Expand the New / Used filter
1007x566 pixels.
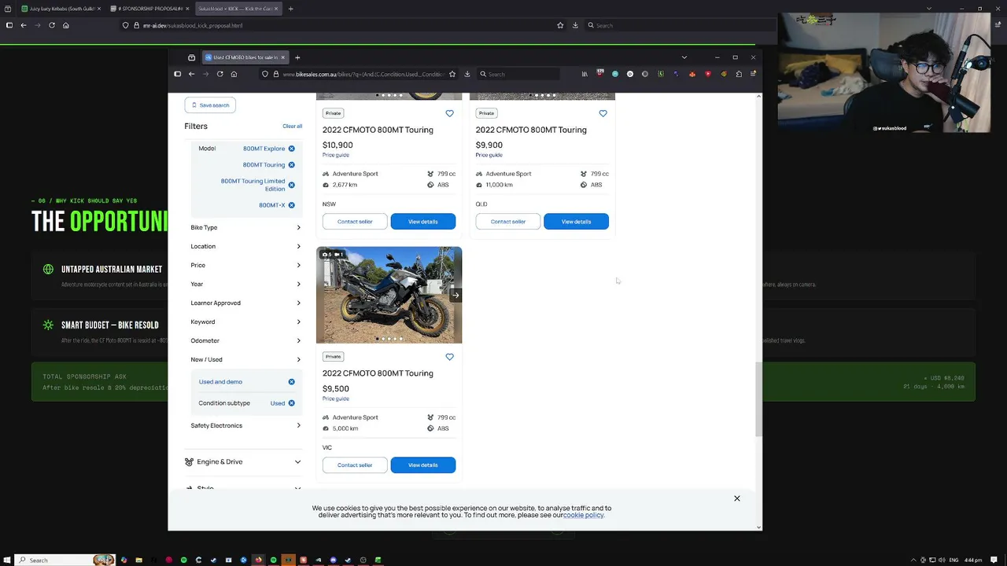click(245, 360)
